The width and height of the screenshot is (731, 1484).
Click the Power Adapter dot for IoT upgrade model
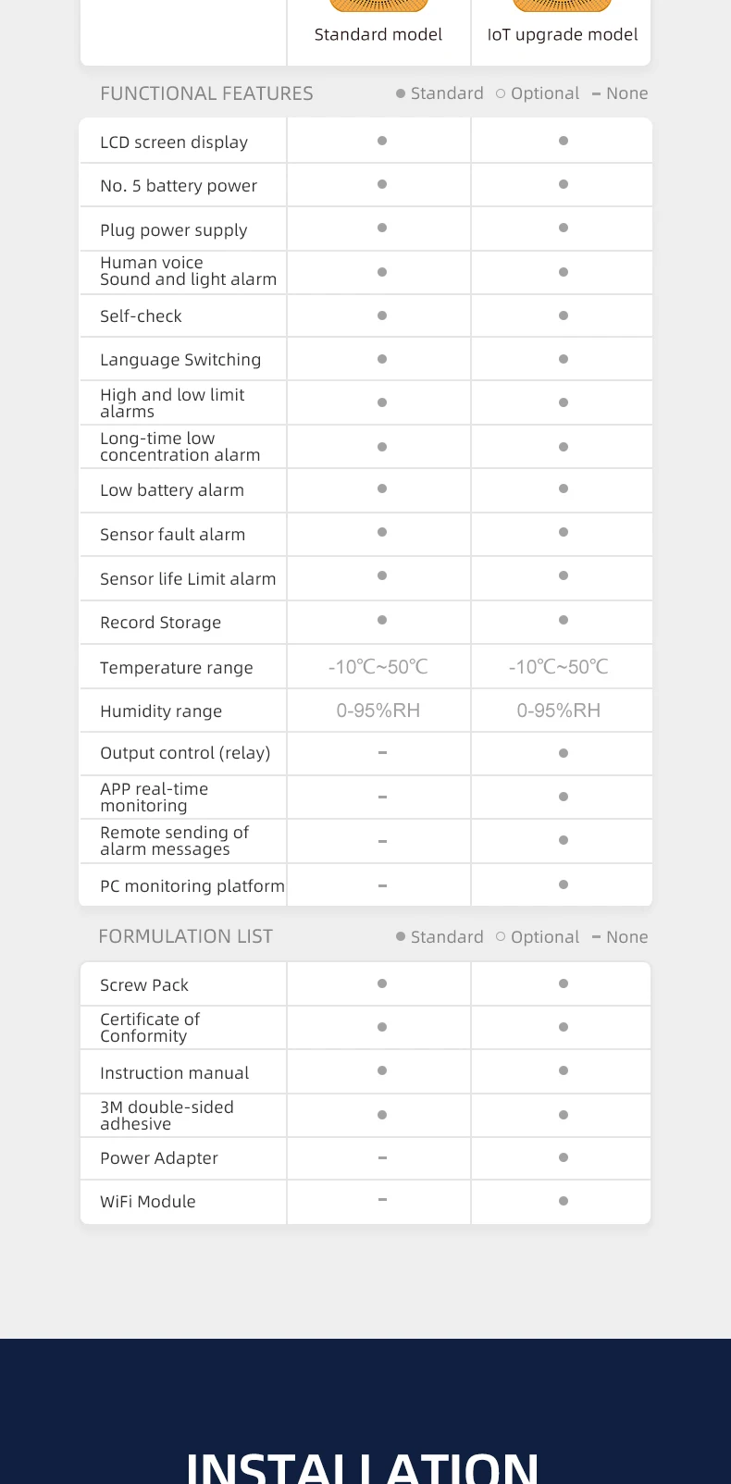point(564,1157)
